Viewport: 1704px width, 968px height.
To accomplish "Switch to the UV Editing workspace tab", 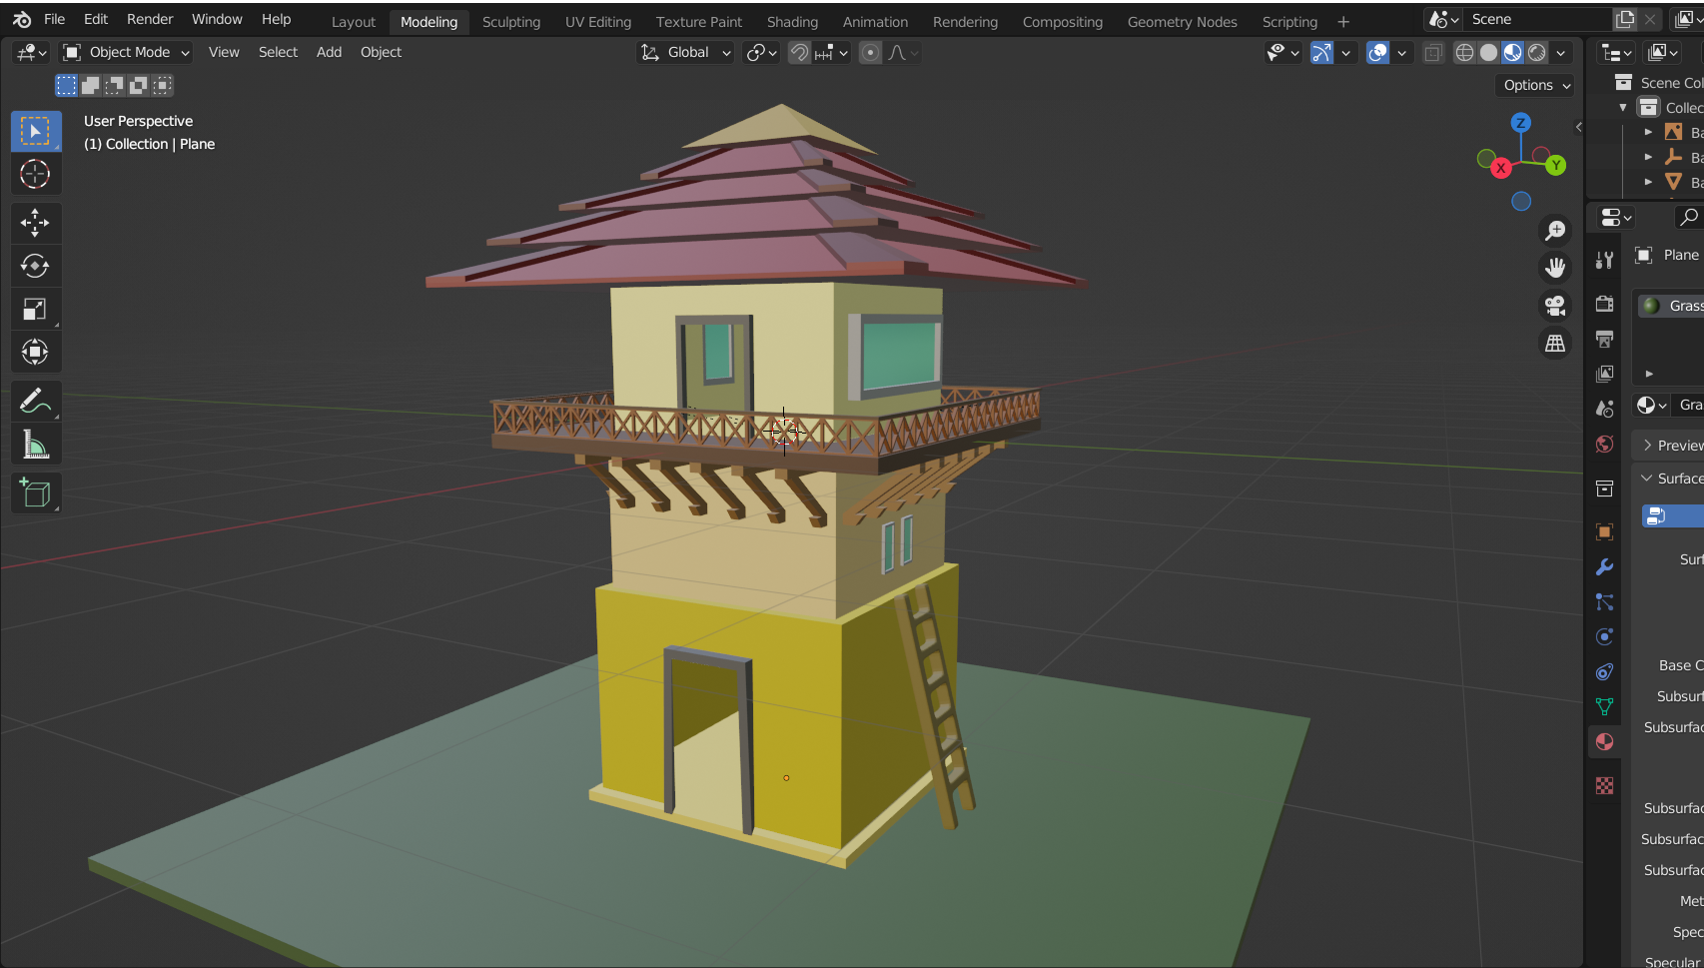I will tap(597, 21).
